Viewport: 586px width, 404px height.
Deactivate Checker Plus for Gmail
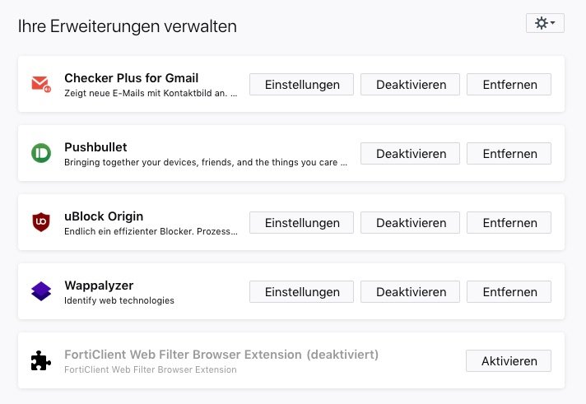click(x=412, y=84)
